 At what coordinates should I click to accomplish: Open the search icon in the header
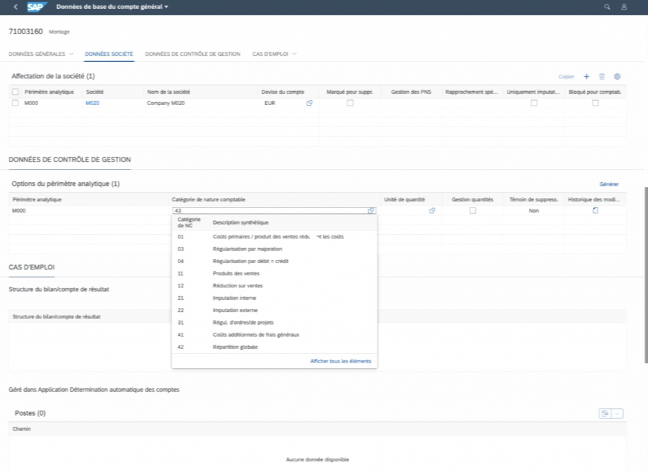click(607, 7)
